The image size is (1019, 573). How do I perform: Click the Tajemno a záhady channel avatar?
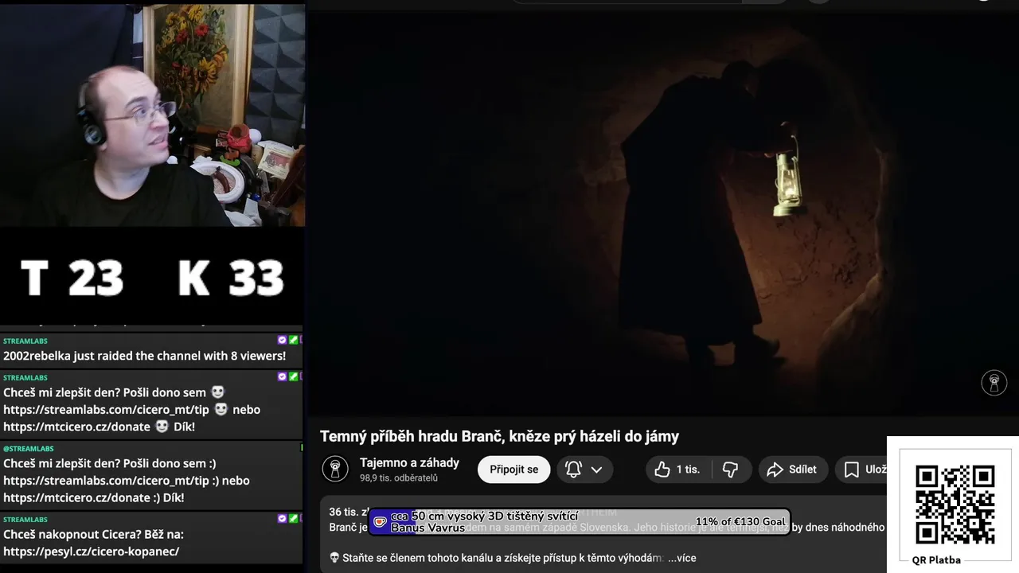click(335, 469)
